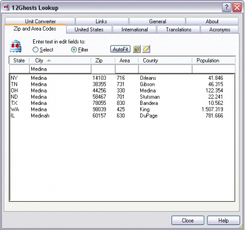Select the Medina OH row with zip 44256
Viewport: 245px width, 230px height.
click(x=122, y=91)
